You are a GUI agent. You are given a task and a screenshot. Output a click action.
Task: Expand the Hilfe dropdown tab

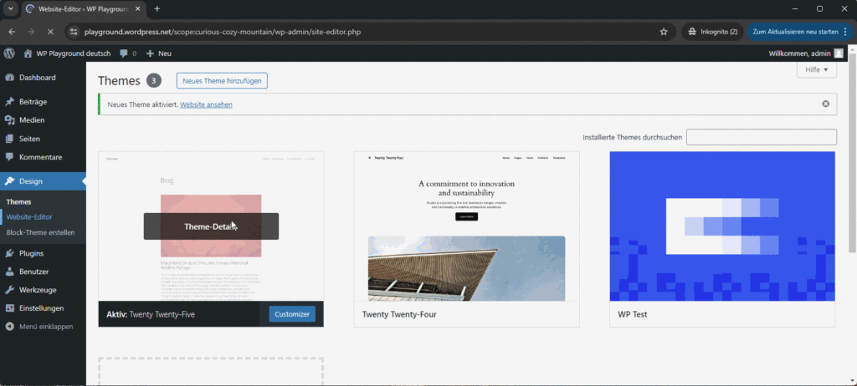coord(817,70)
